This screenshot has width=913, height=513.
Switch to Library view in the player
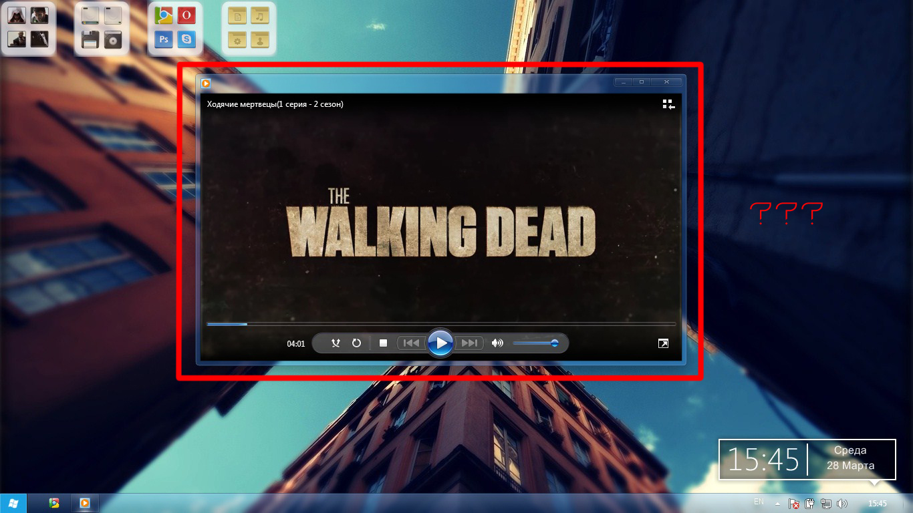(669, 104)
